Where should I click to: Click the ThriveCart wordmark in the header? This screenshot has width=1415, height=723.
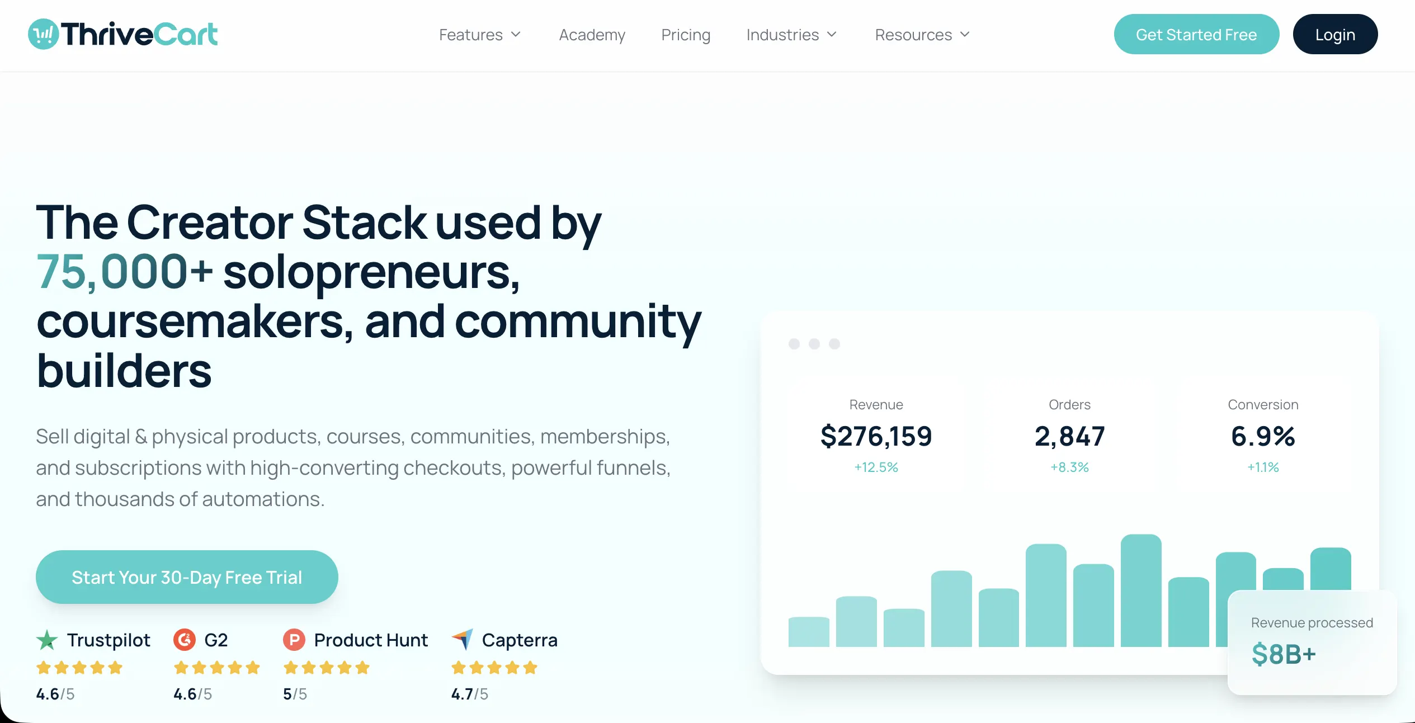pyautogui.click(x=139, y=34)
